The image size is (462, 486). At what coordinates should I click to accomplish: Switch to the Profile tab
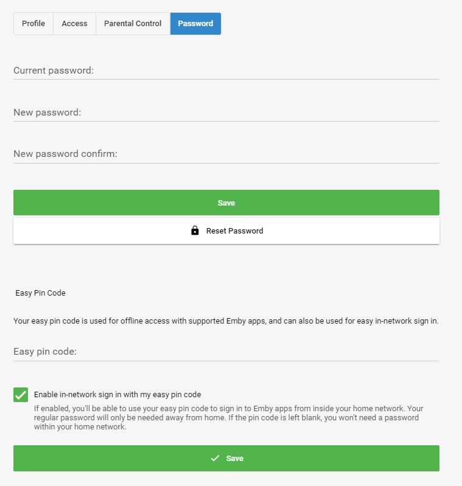click(33, 24)
